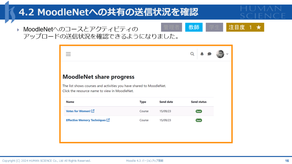The image size is (292, 164).
Task: Click 'The list shows courses and activities' text
Action: (x=114, y=86)
